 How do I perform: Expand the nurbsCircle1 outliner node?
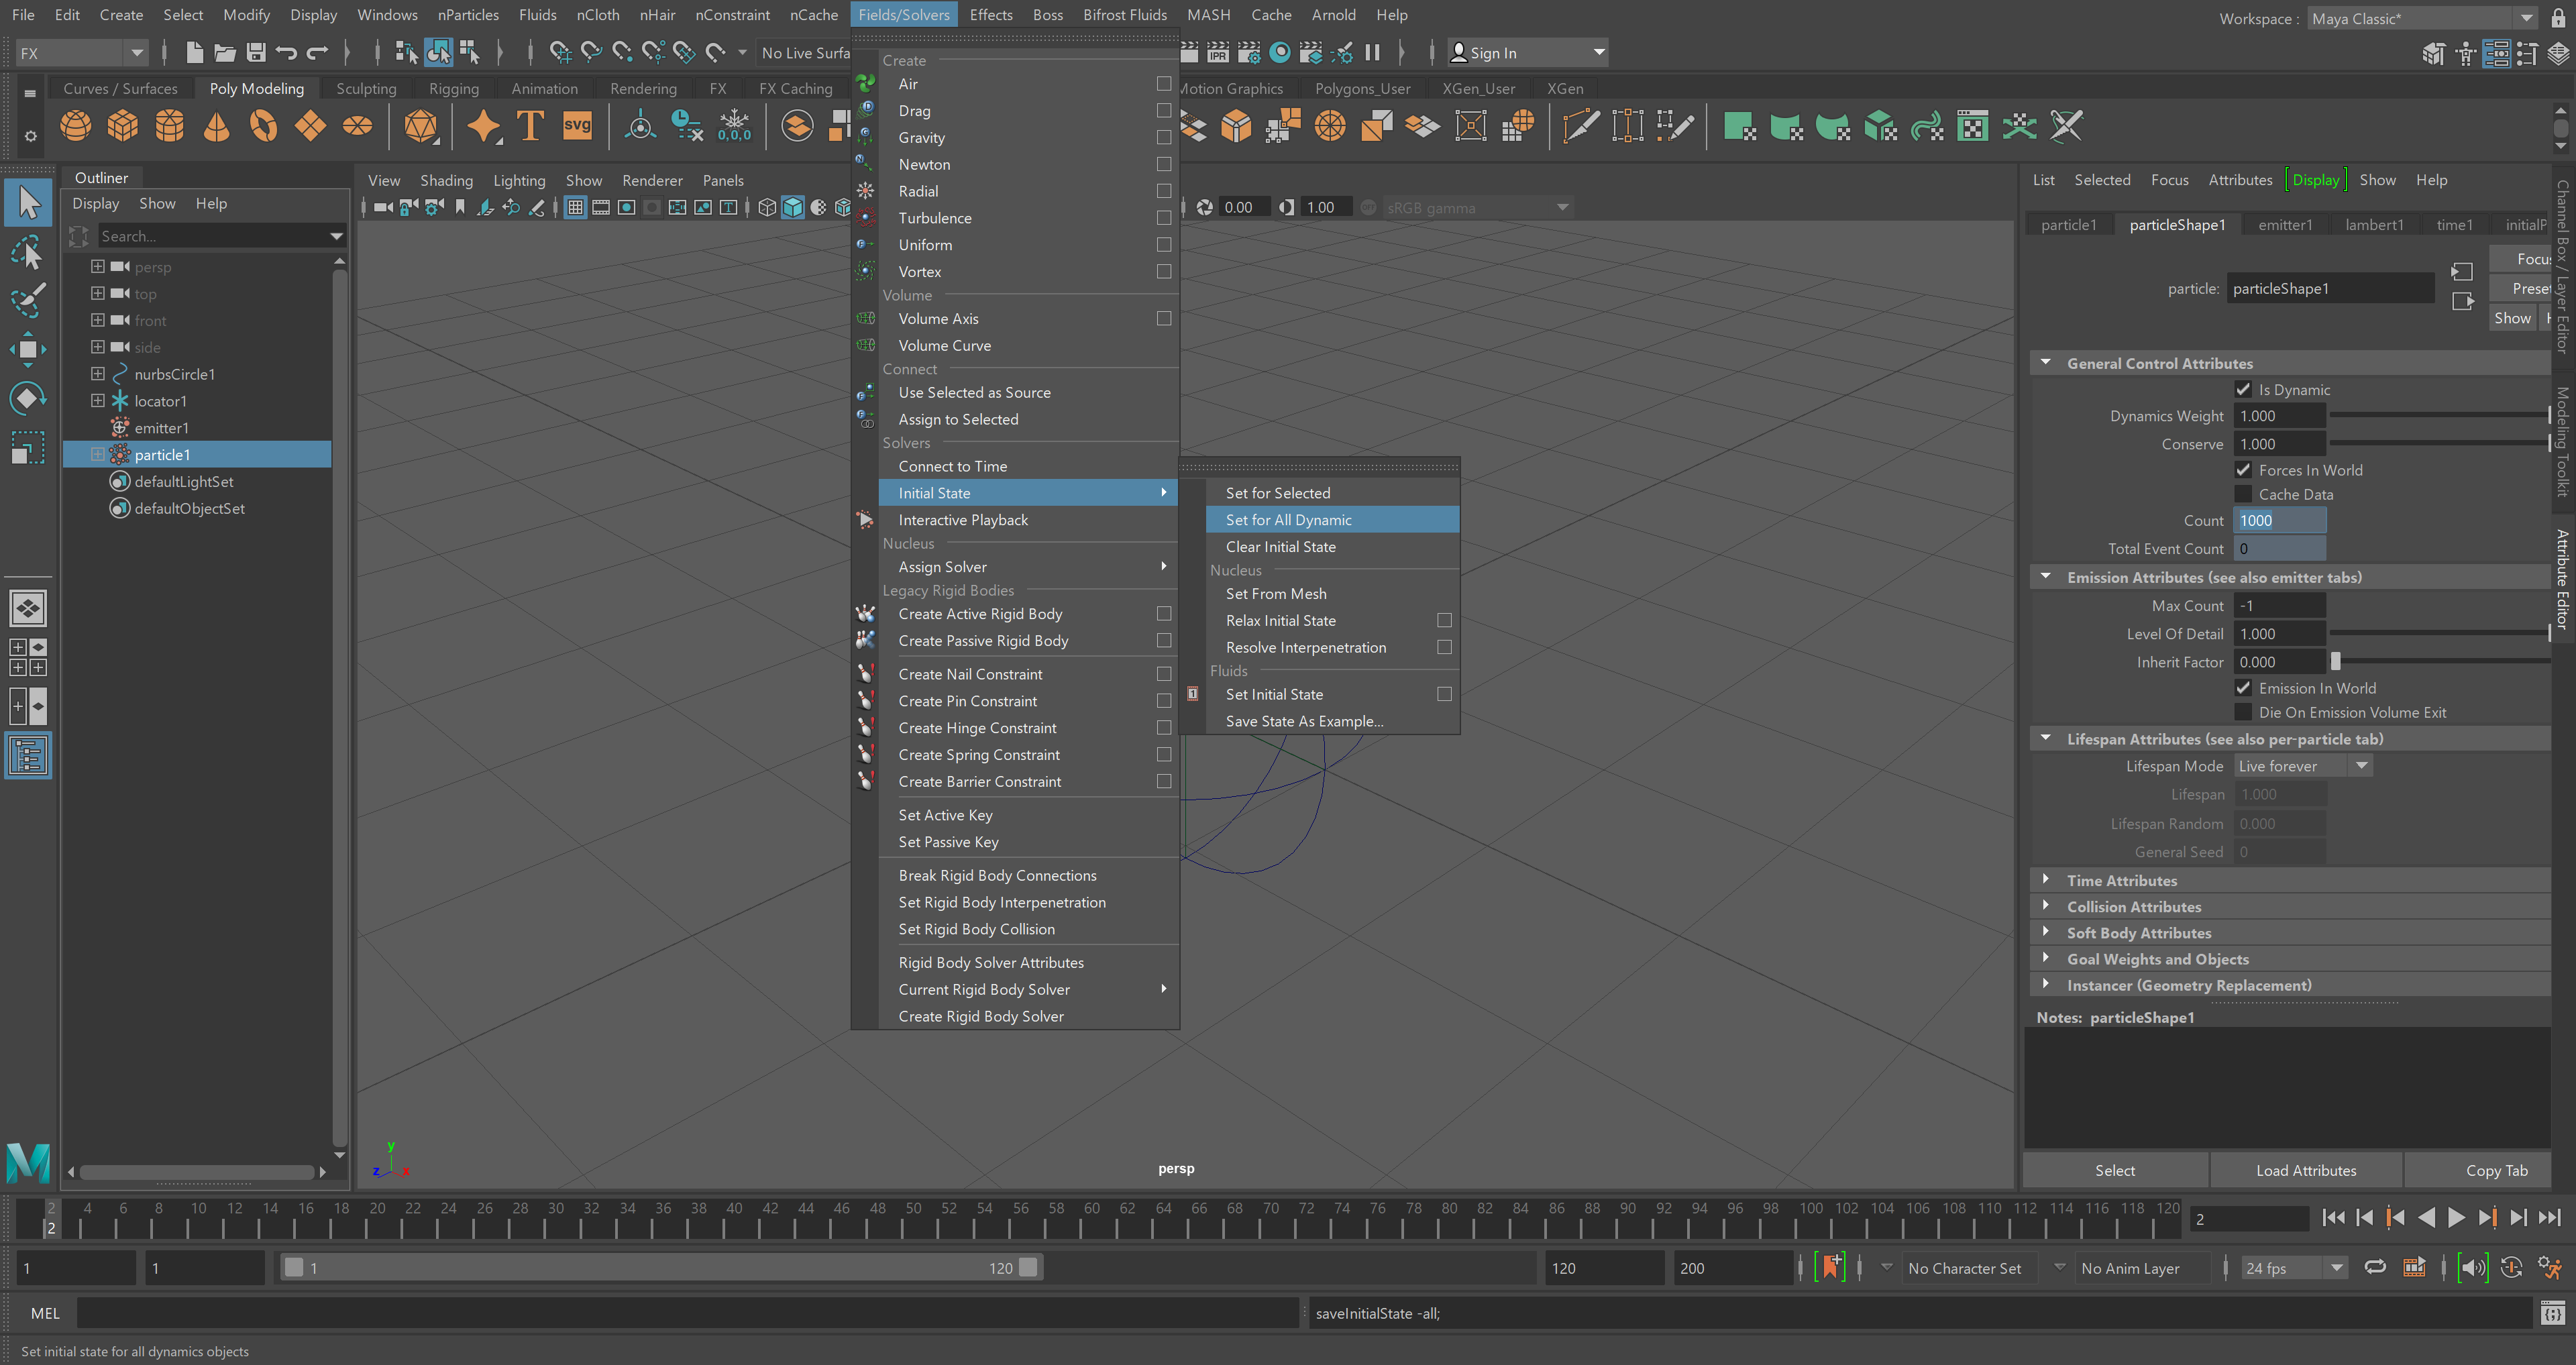point(98,374)
